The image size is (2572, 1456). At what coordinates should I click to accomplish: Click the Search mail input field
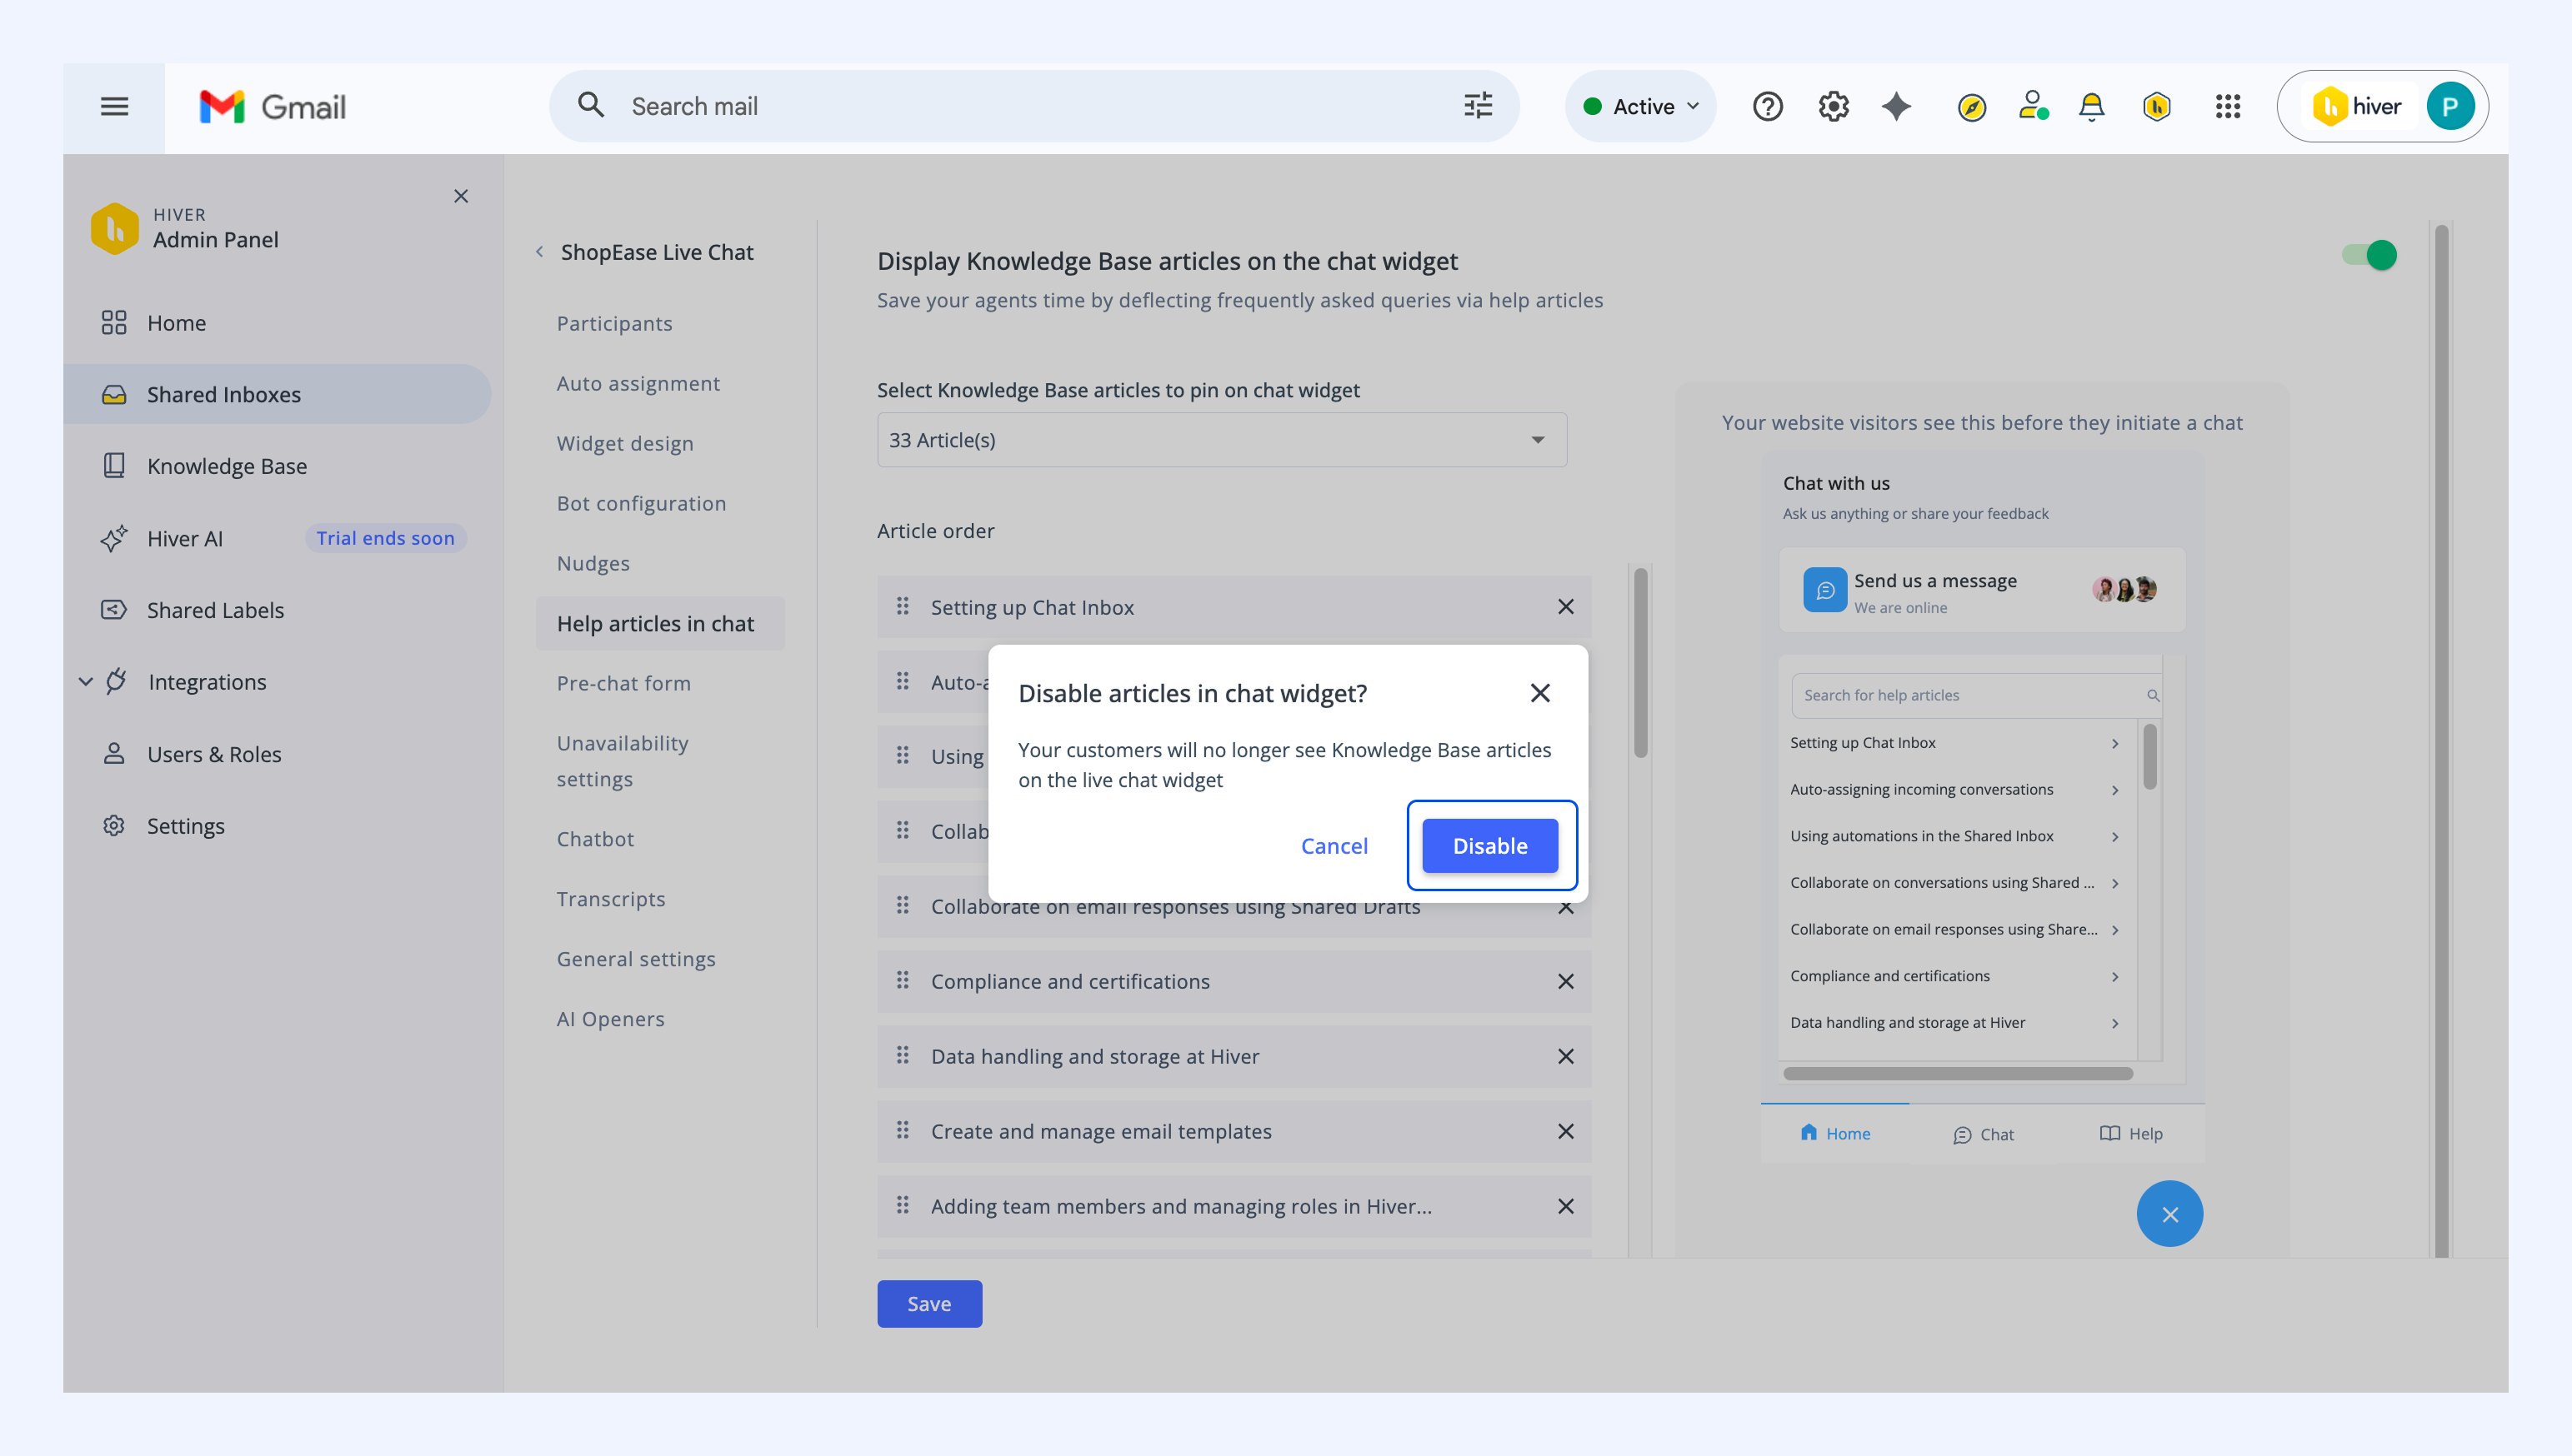coord(1035,106)
